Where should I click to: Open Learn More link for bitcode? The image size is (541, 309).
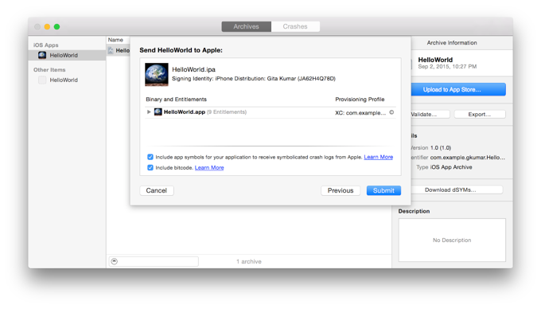coord(209,167)
